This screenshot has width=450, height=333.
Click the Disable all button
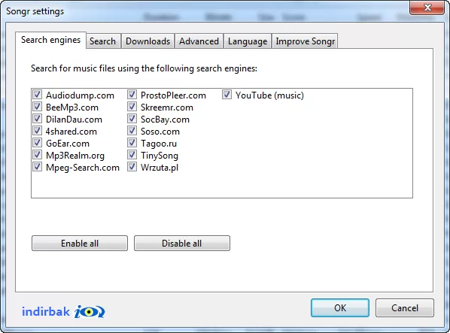click(182, 244)
